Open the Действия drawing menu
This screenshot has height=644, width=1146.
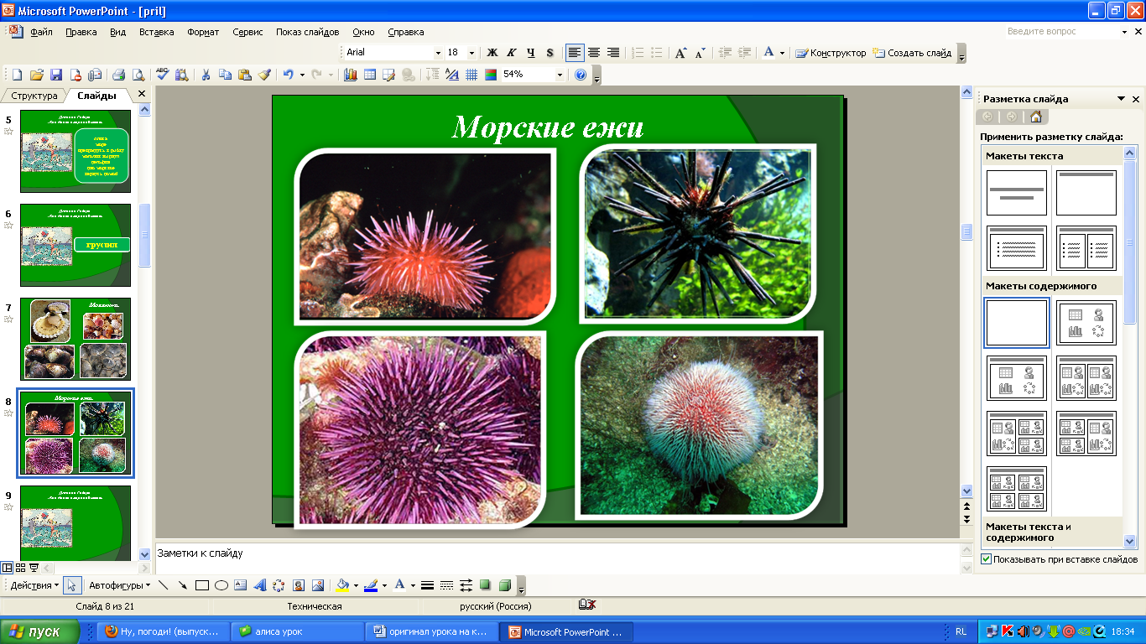tap(34, 585)
